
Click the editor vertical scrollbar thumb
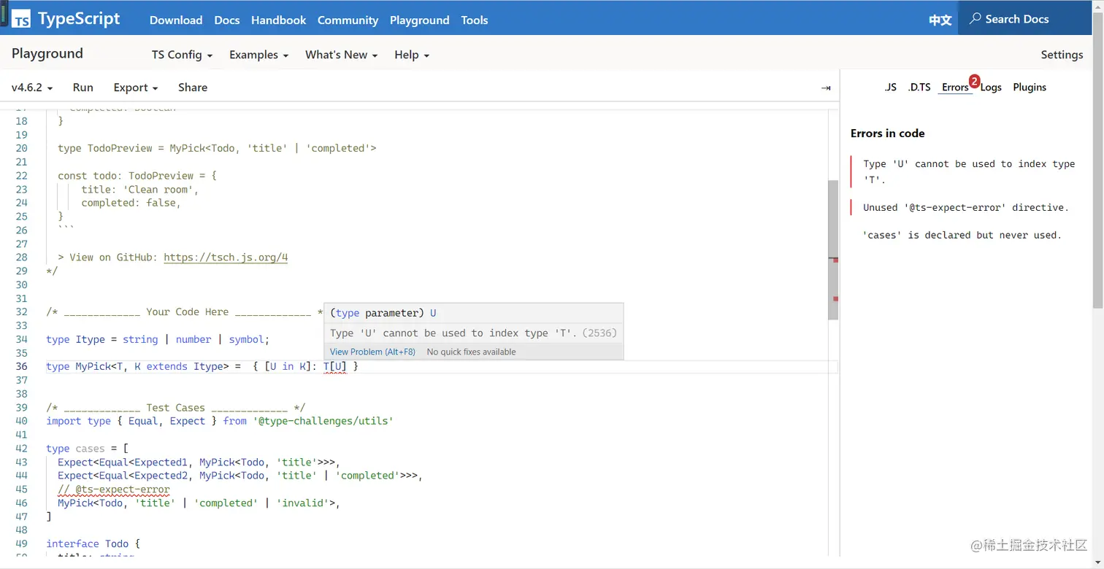833,249
